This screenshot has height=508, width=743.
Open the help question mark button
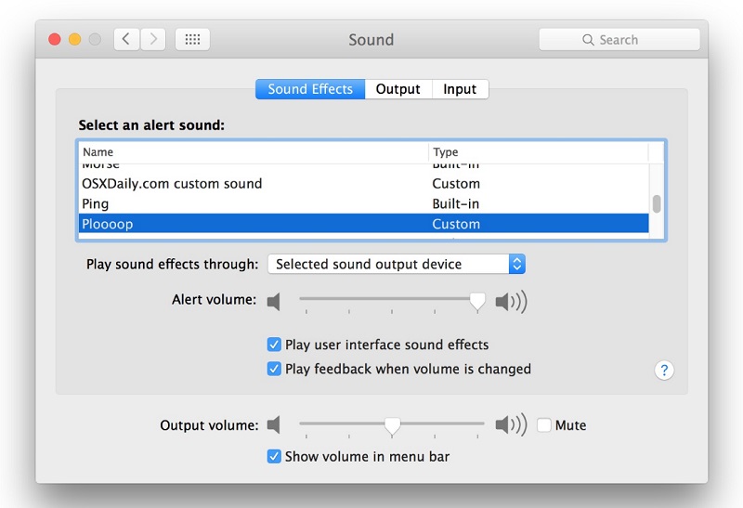(x=664, y=371)
